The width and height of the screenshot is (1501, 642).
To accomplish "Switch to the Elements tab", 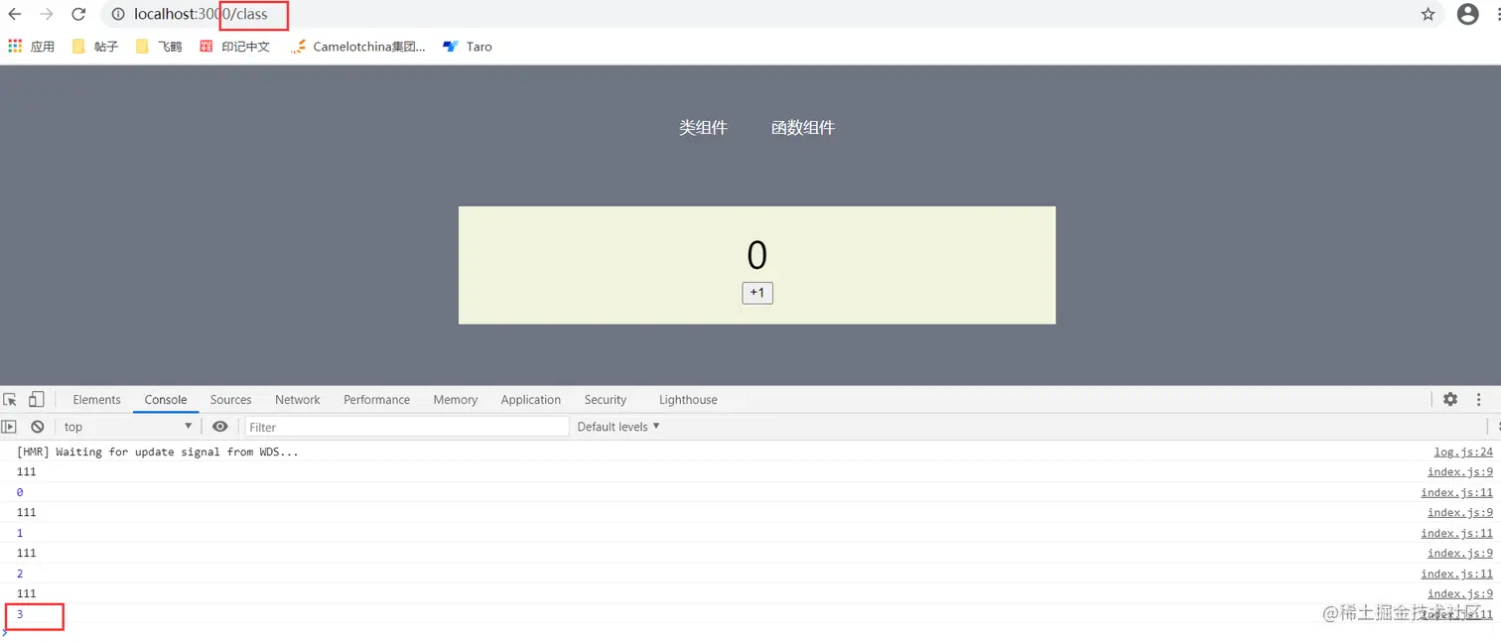I will coord(96,400).
